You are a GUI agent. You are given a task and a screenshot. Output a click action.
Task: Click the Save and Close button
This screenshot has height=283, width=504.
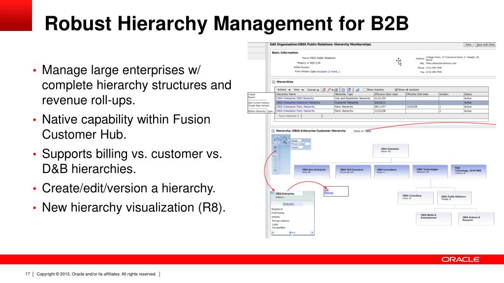(x=485, y=45)
